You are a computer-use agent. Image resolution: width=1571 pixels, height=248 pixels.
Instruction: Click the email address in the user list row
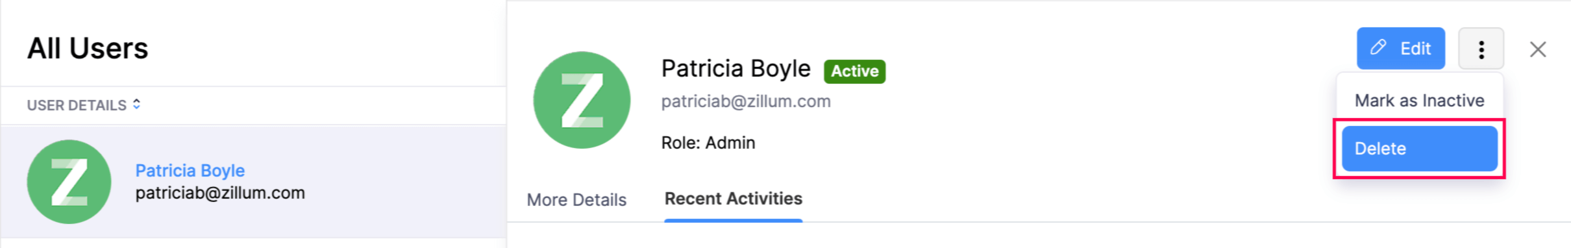click(x=220, y=193)
